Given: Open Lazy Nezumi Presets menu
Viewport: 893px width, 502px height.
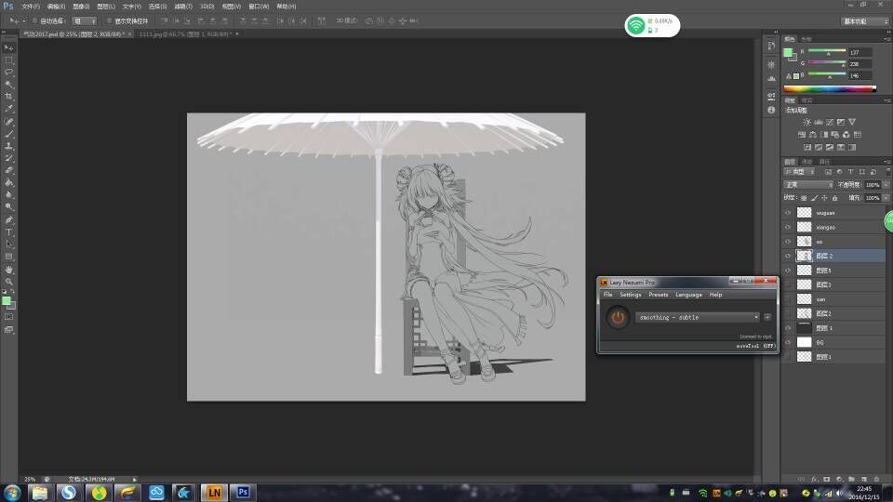Looking at the screenshot, I should (x=658, y=295).
